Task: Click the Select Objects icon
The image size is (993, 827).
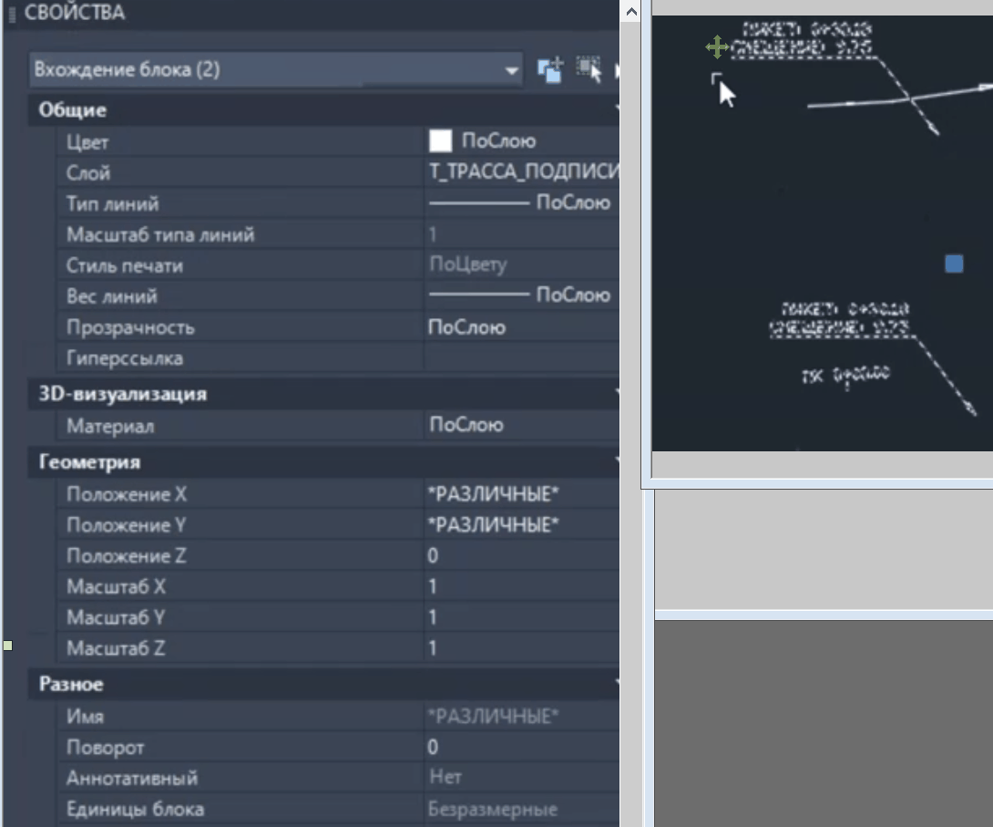Action: pos(589,70)
